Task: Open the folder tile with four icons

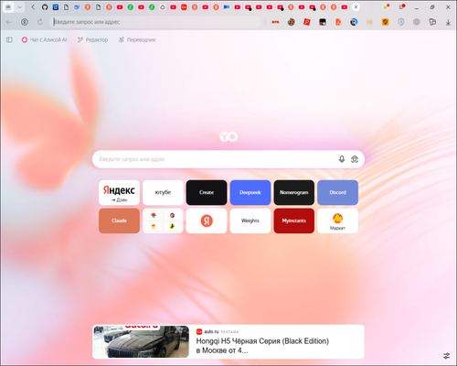Action: 163,221
